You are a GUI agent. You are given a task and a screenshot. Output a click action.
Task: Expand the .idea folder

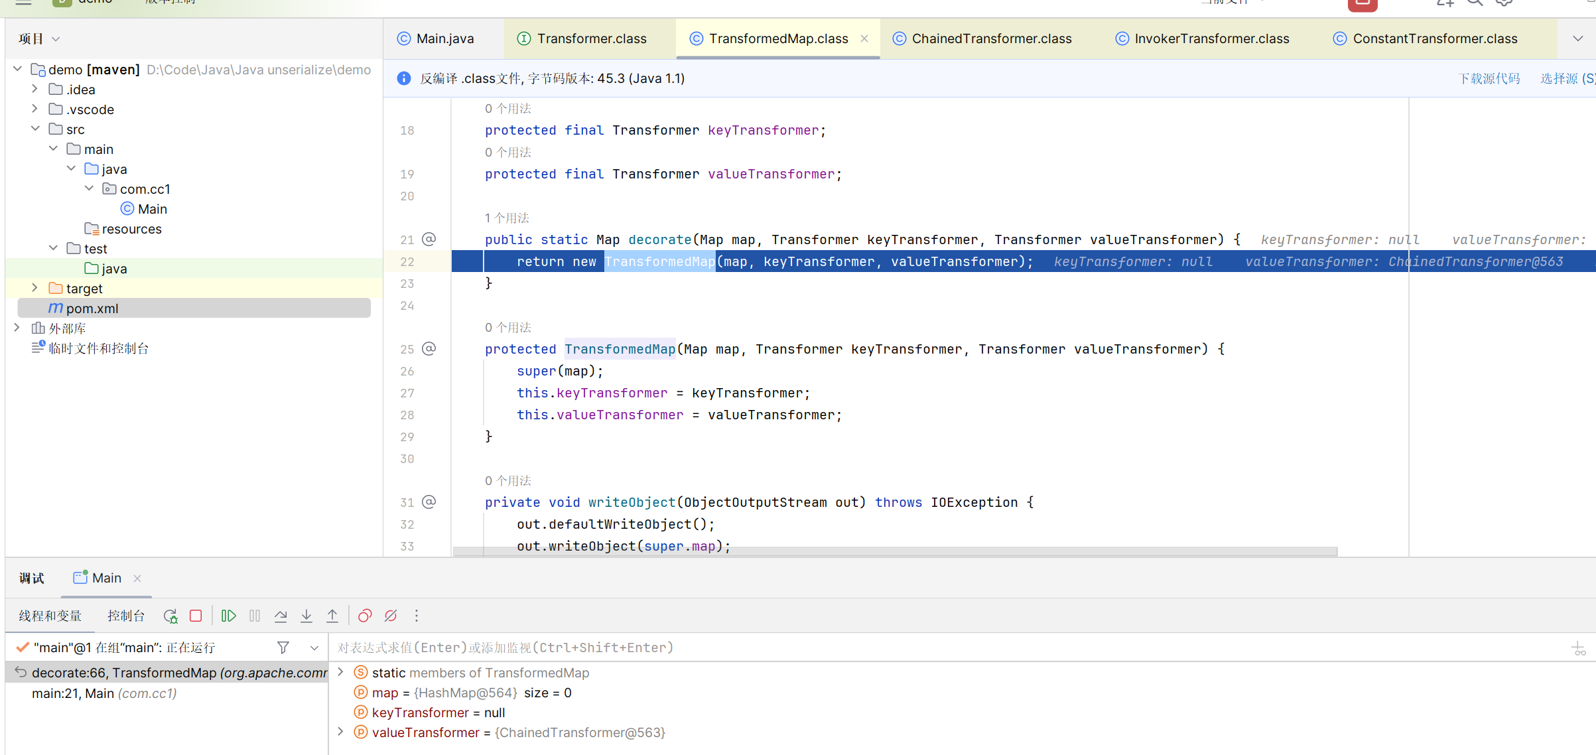[x=36, y=89]
